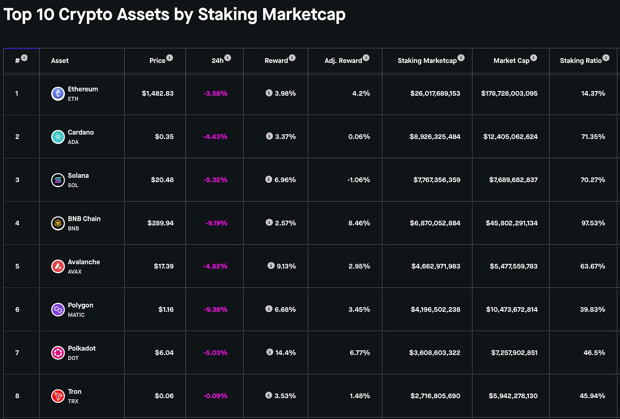Open the Polkadot asset name link
This screenshot has width=620, height=419.
(x=82, y=348)
